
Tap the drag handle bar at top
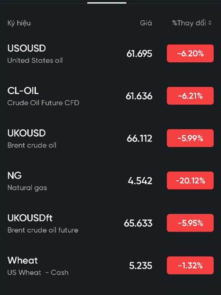point(107,3)
